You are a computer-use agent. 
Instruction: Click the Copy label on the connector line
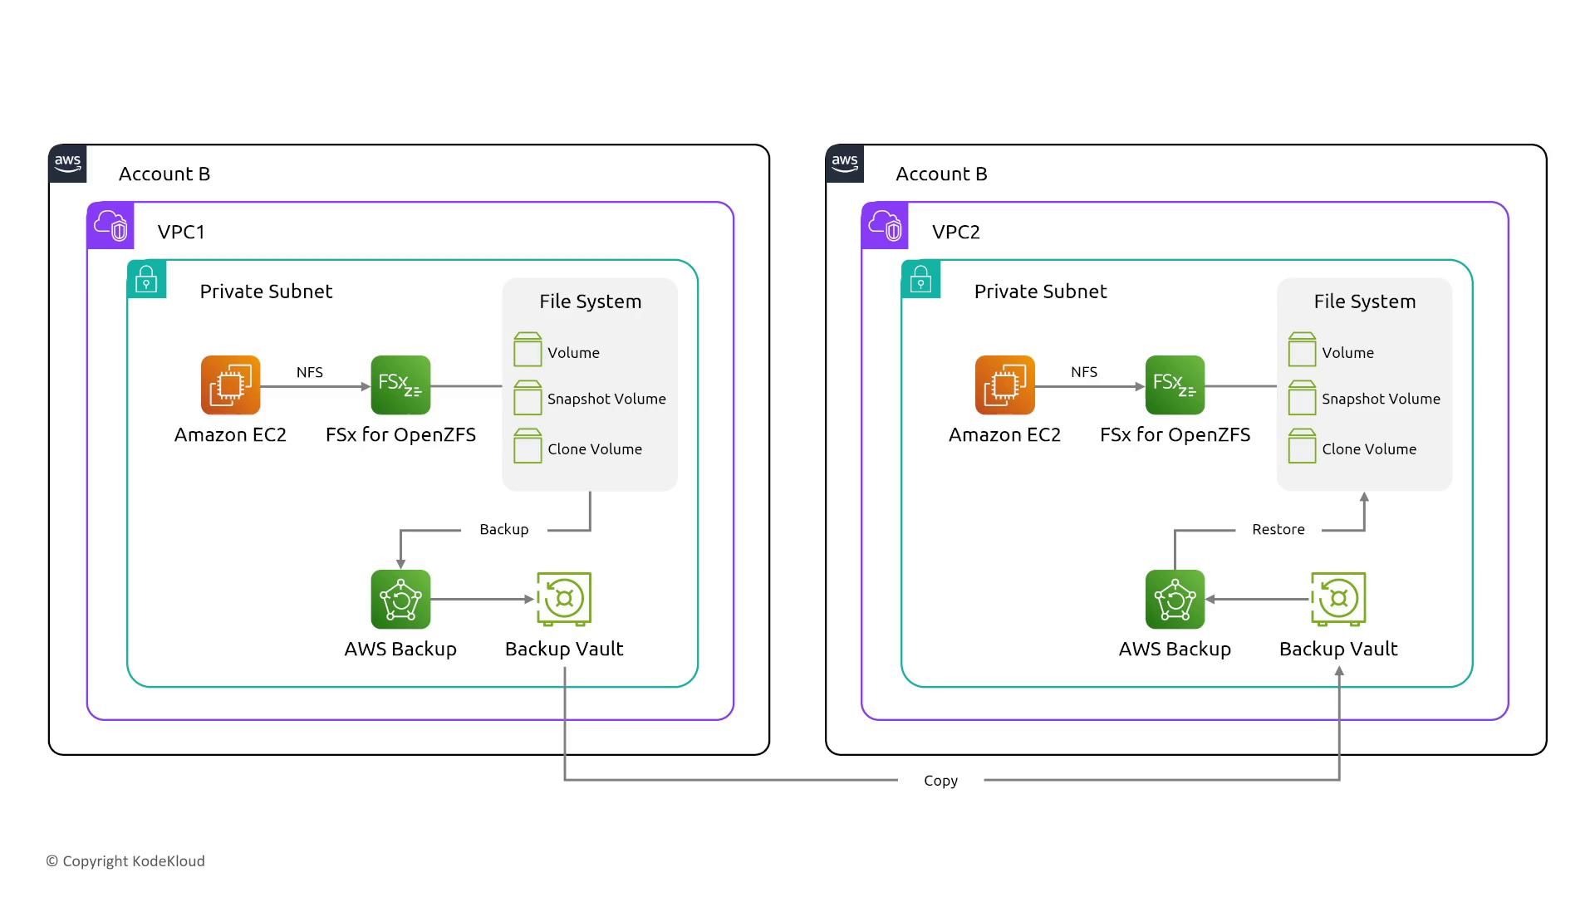(940, 781)
